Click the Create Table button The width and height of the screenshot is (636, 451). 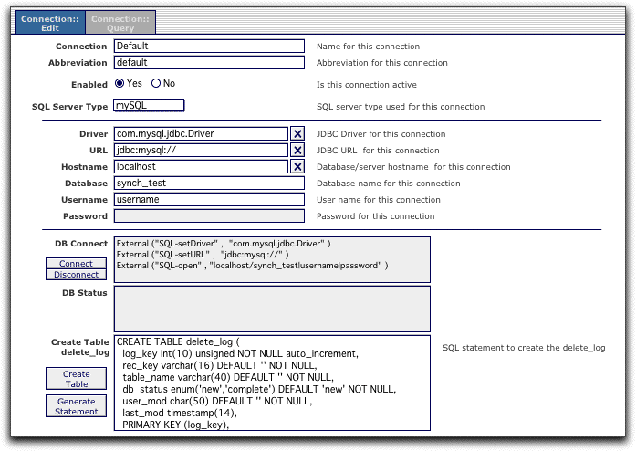[x=76, y=379]
